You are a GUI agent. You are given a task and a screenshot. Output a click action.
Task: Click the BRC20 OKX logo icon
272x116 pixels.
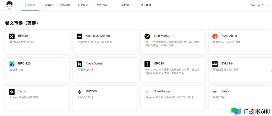[12, 36]
